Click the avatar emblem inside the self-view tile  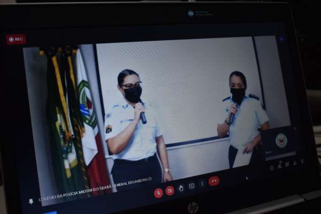281,140
